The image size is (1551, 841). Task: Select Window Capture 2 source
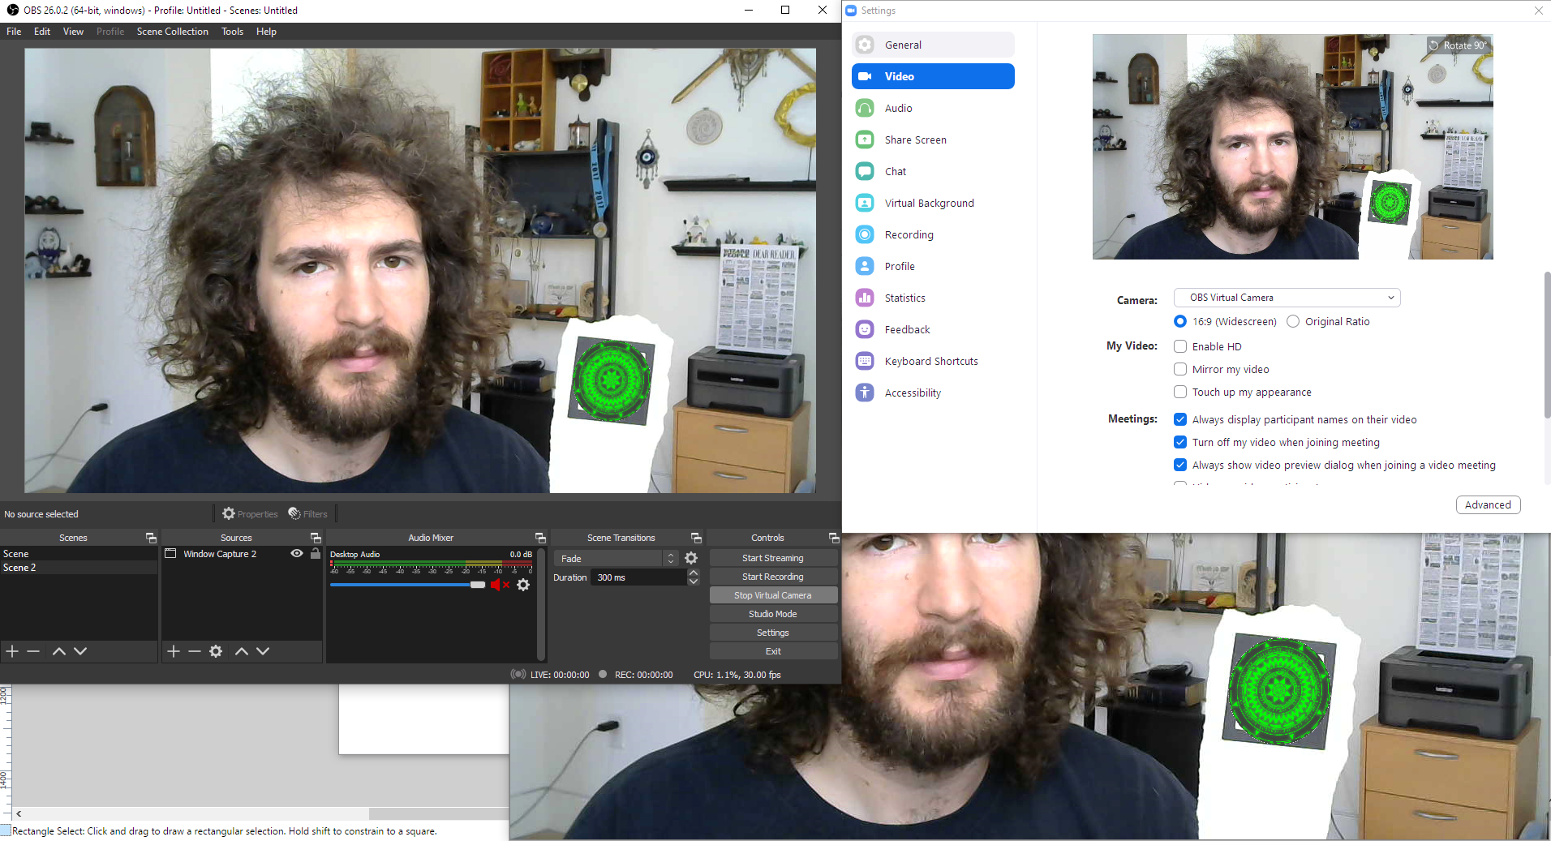coord(220,554)
